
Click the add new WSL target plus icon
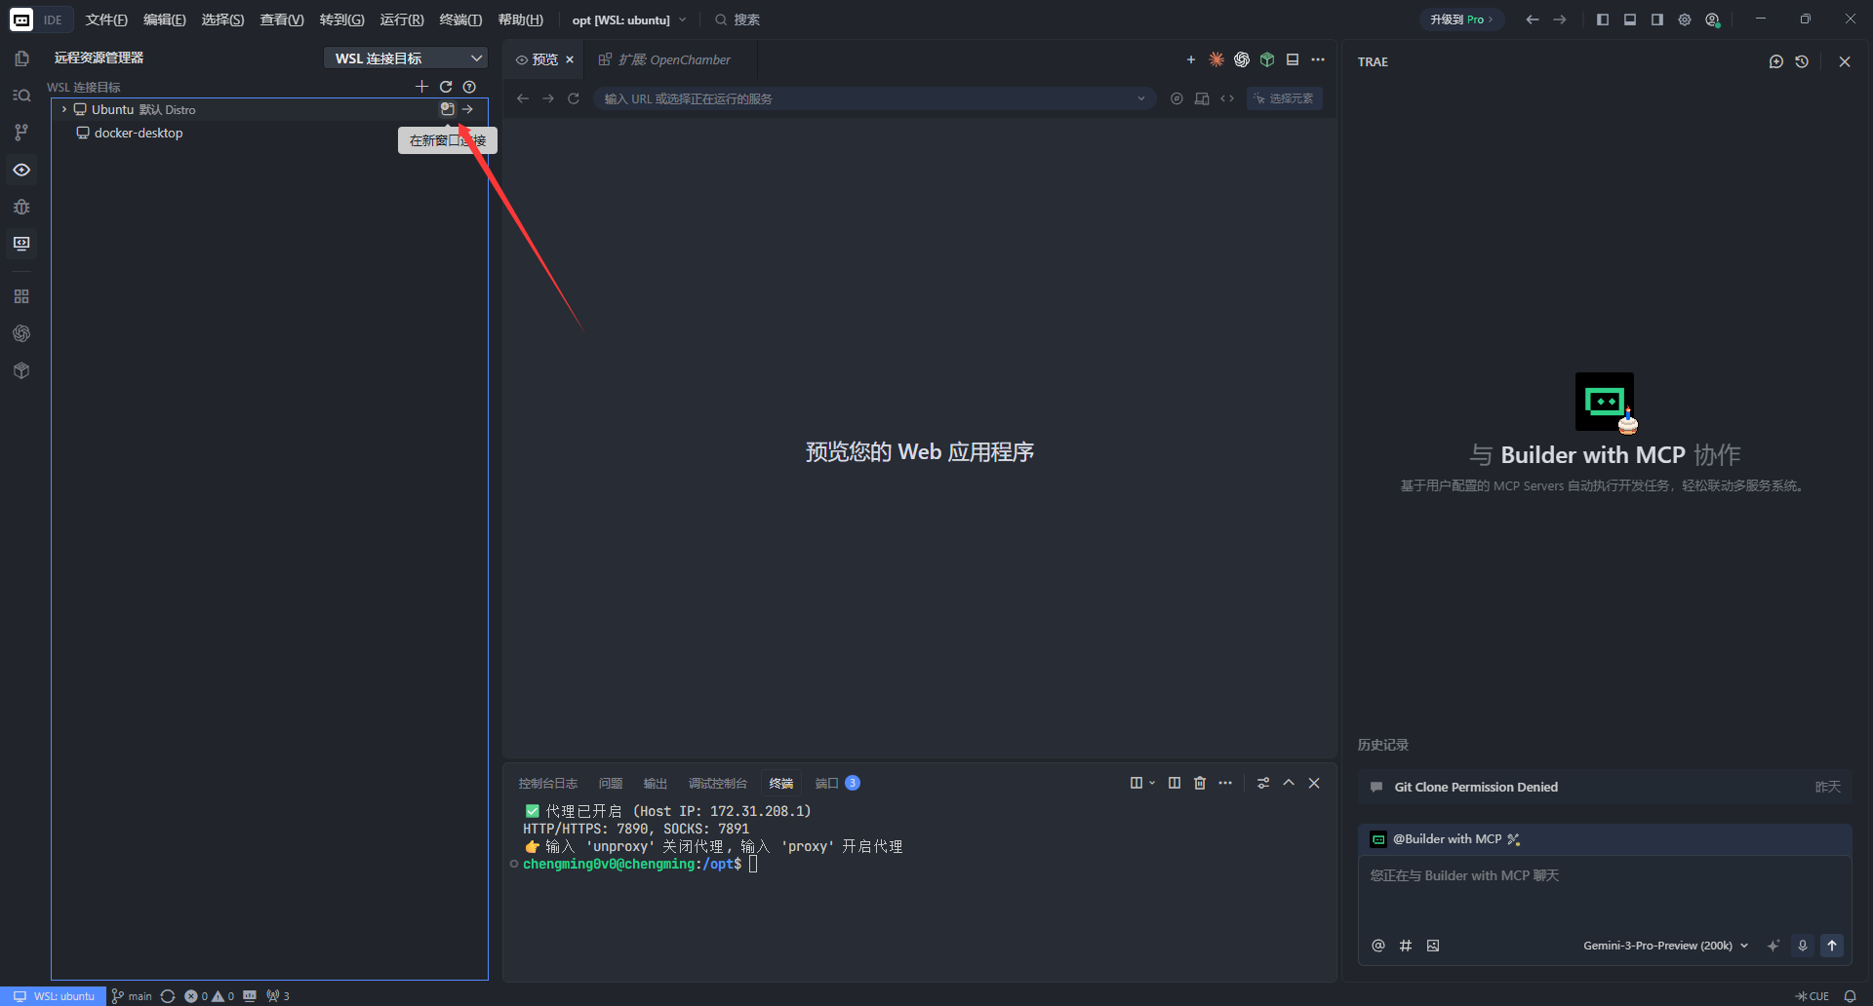click(x=421, y=87)
